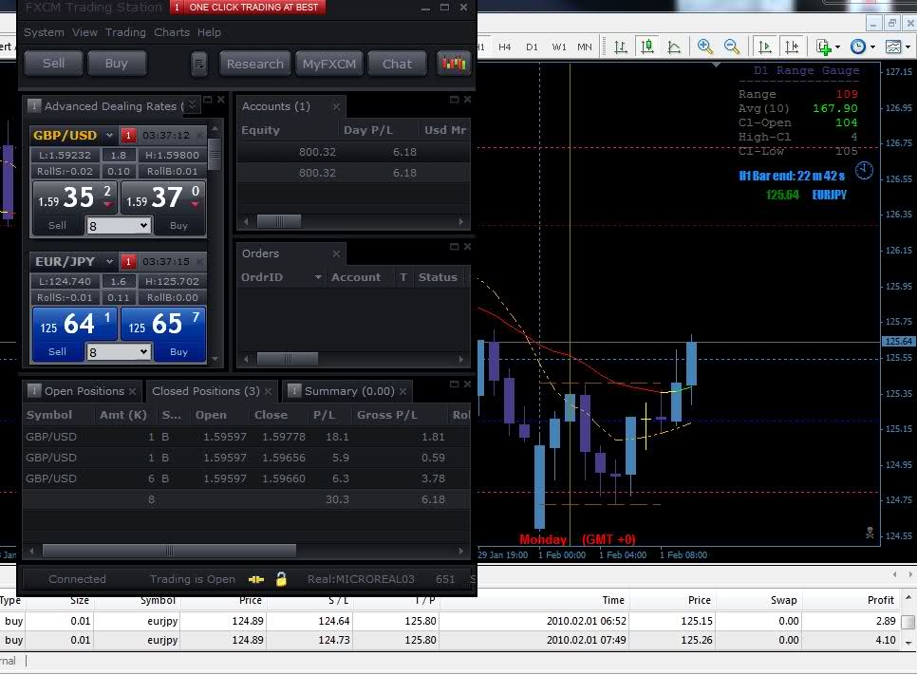Open the GBP/USD currency pair dropdown

click(x=109, y=136)
